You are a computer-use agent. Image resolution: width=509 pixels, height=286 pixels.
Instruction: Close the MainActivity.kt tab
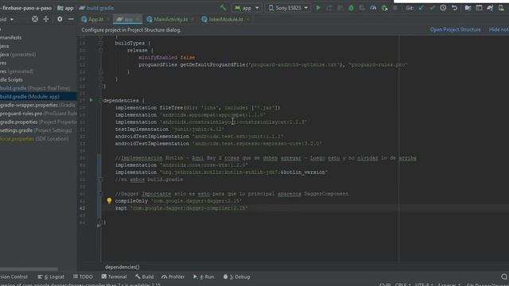192,19
